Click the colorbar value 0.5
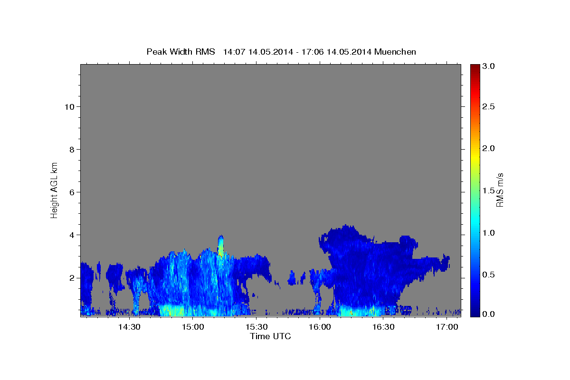570x380 pixels. (x=489, y=275)
